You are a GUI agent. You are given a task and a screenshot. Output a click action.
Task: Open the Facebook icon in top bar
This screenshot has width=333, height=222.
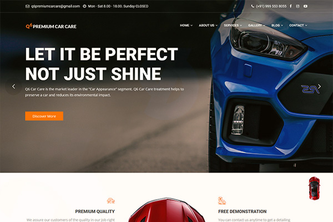coord(291,6)
